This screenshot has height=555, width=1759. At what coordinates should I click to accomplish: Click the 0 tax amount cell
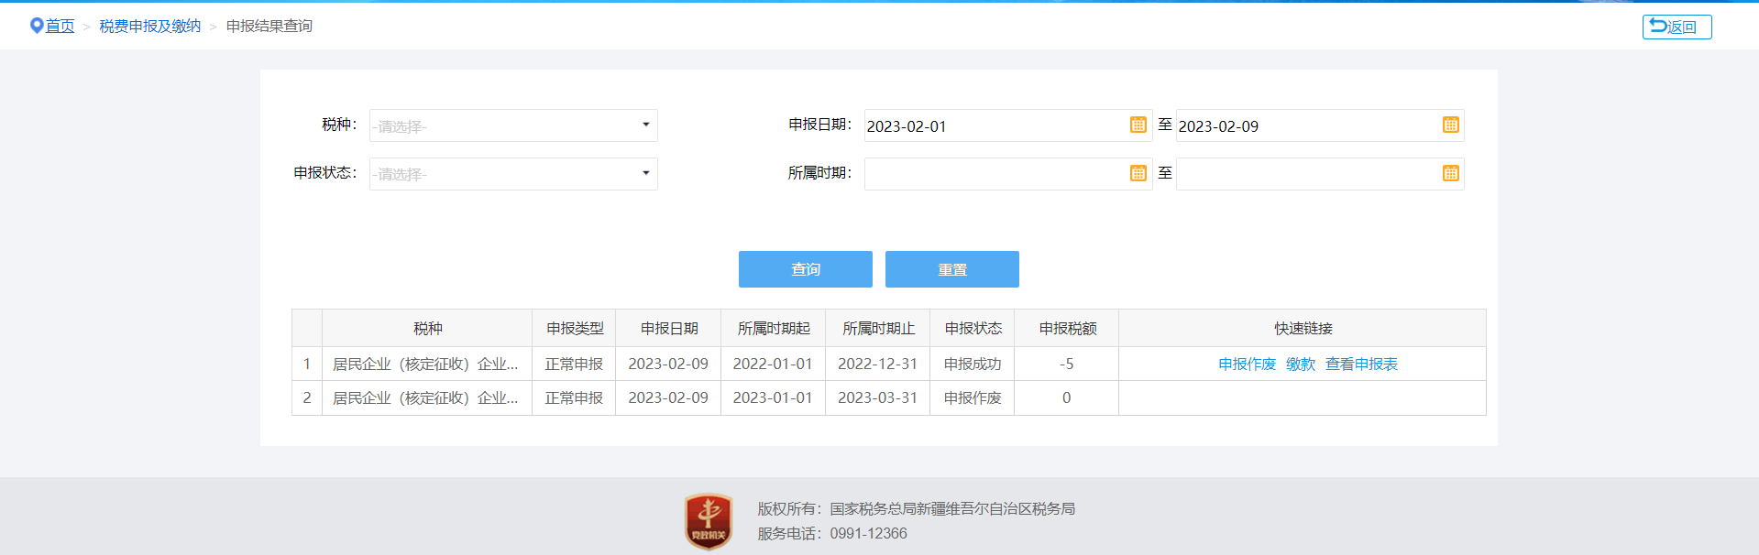[x=1067, y=398]
